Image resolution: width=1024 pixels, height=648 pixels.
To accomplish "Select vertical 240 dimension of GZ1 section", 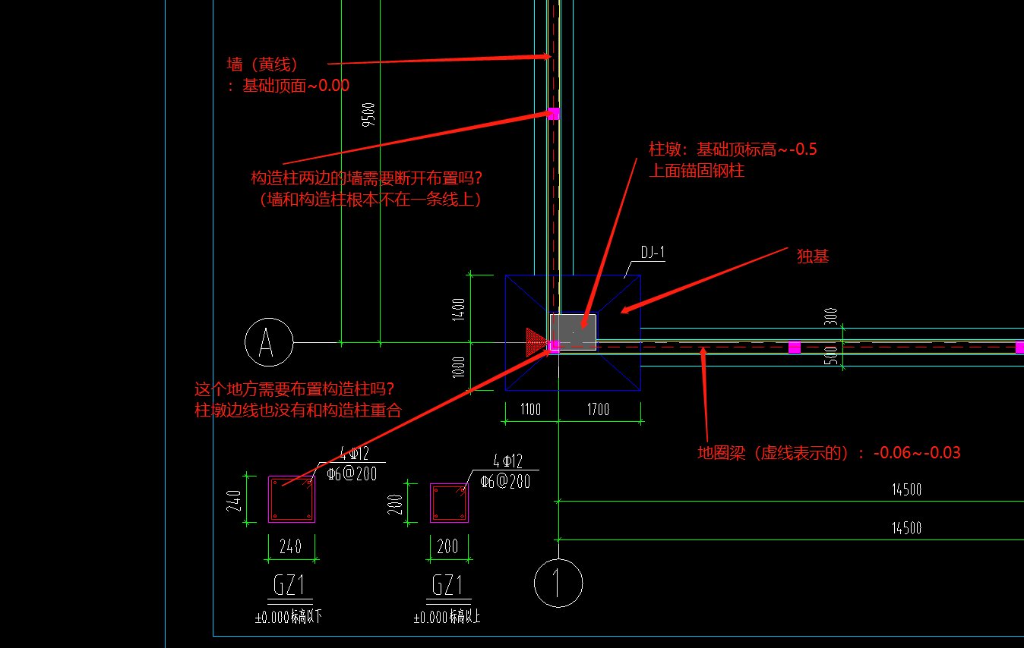I will (x=235, y=501).
